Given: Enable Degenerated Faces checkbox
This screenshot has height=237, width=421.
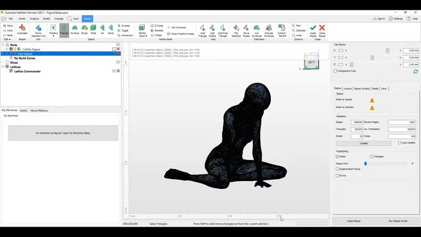Looking at the screenshot, I should pos(337,169).
